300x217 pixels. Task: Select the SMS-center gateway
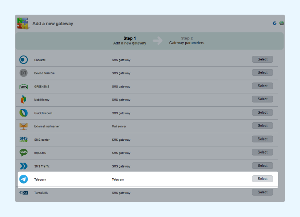pos(262,139)
